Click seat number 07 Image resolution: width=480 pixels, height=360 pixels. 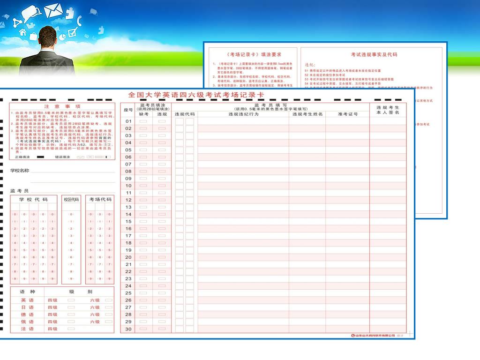pyautogui.click(x=128, y=165)
